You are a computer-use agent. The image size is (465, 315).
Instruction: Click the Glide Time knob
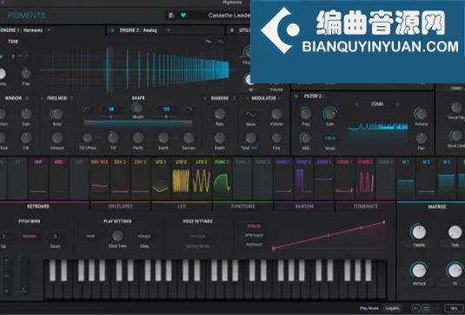point(117,236)
